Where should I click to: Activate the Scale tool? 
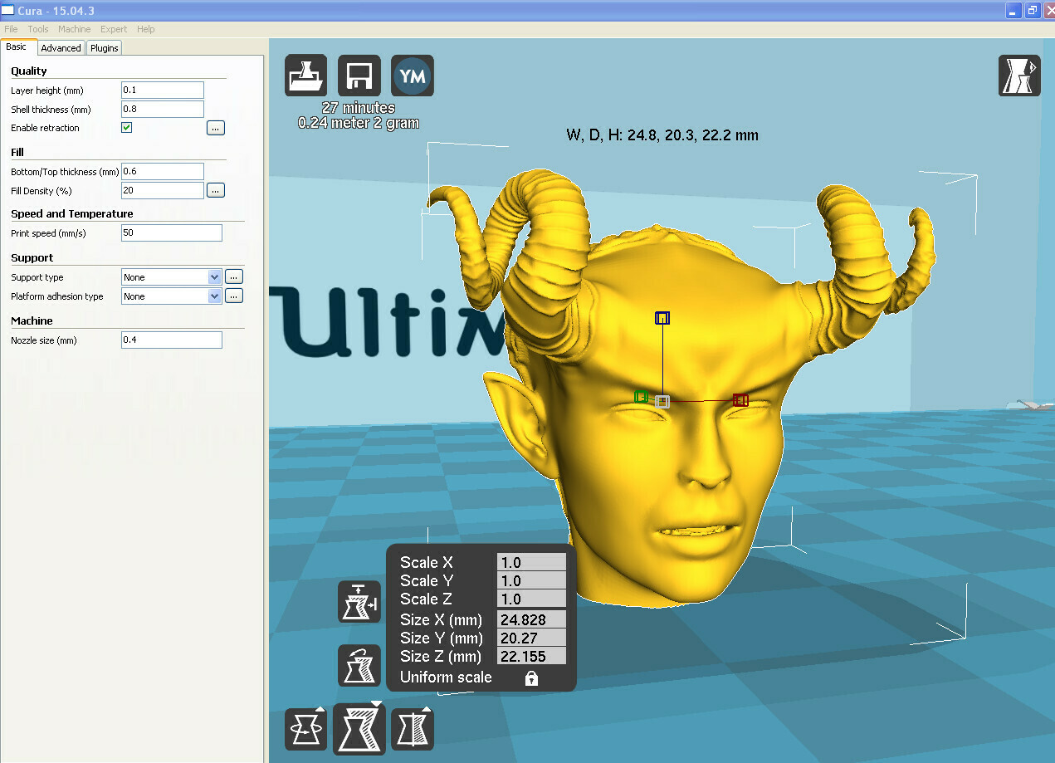pos(359,728)
